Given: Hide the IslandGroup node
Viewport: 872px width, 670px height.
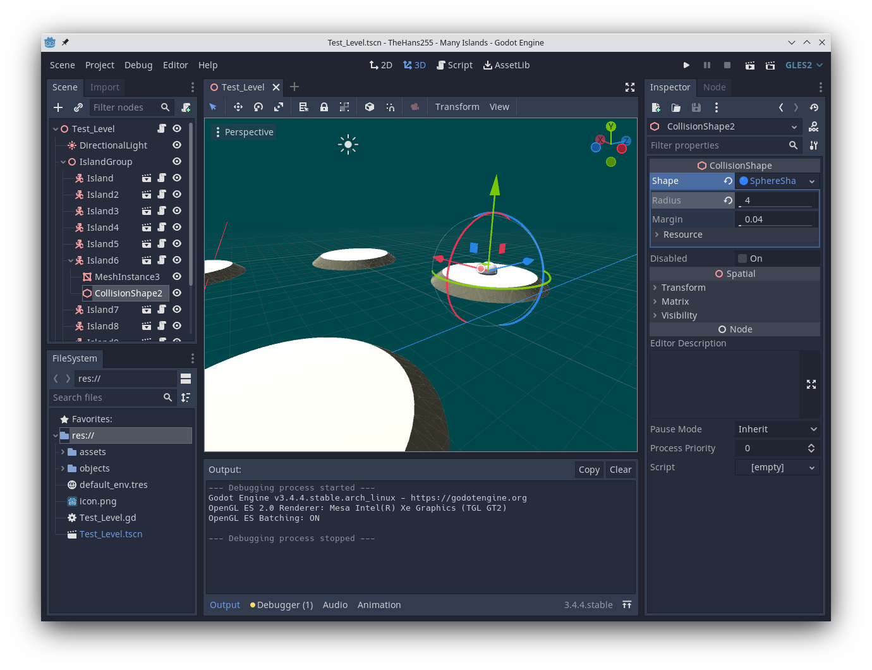Looking at the screenshot, I should (x=177, y=161).
